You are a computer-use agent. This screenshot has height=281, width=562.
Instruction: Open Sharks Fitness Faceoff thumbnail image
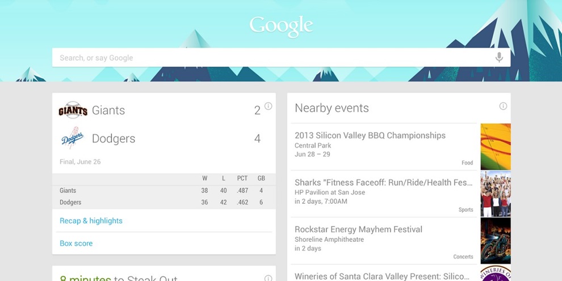[x=495, y=194]
